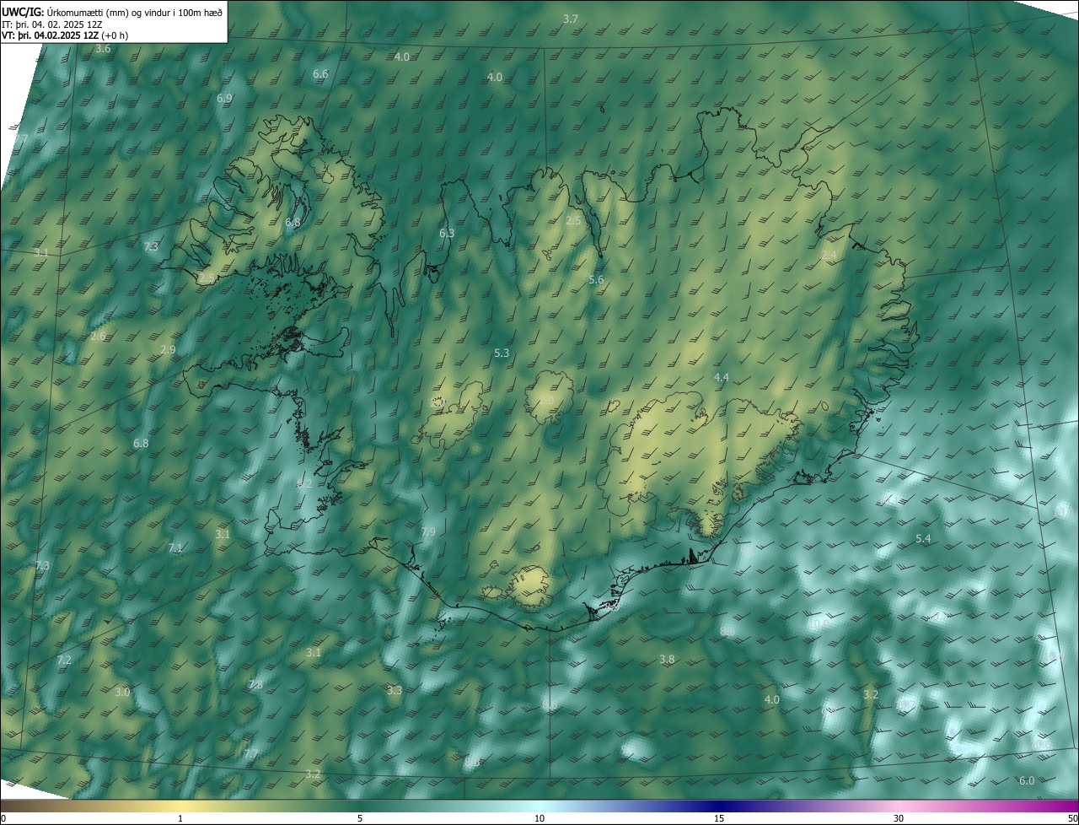Click the map value "3.0"
Viewport: 1079px width, 825px height.
click(x=122, y=693)
